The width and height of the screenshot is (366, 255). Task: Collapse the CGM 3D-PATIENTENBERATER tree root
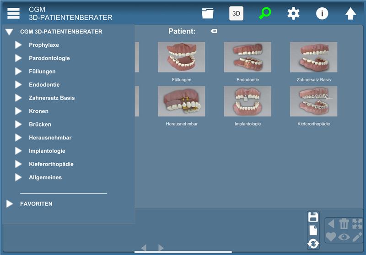pyautogui.click(x=9, y=32)
